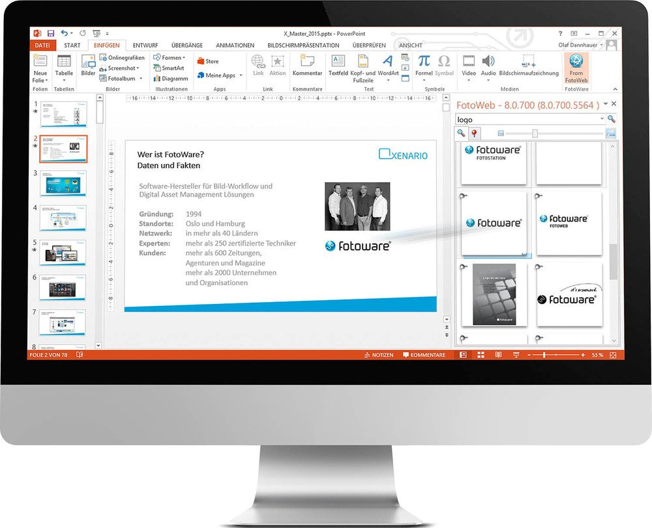
Task: Click the 53 % zoom level
Action: [597, 355]
